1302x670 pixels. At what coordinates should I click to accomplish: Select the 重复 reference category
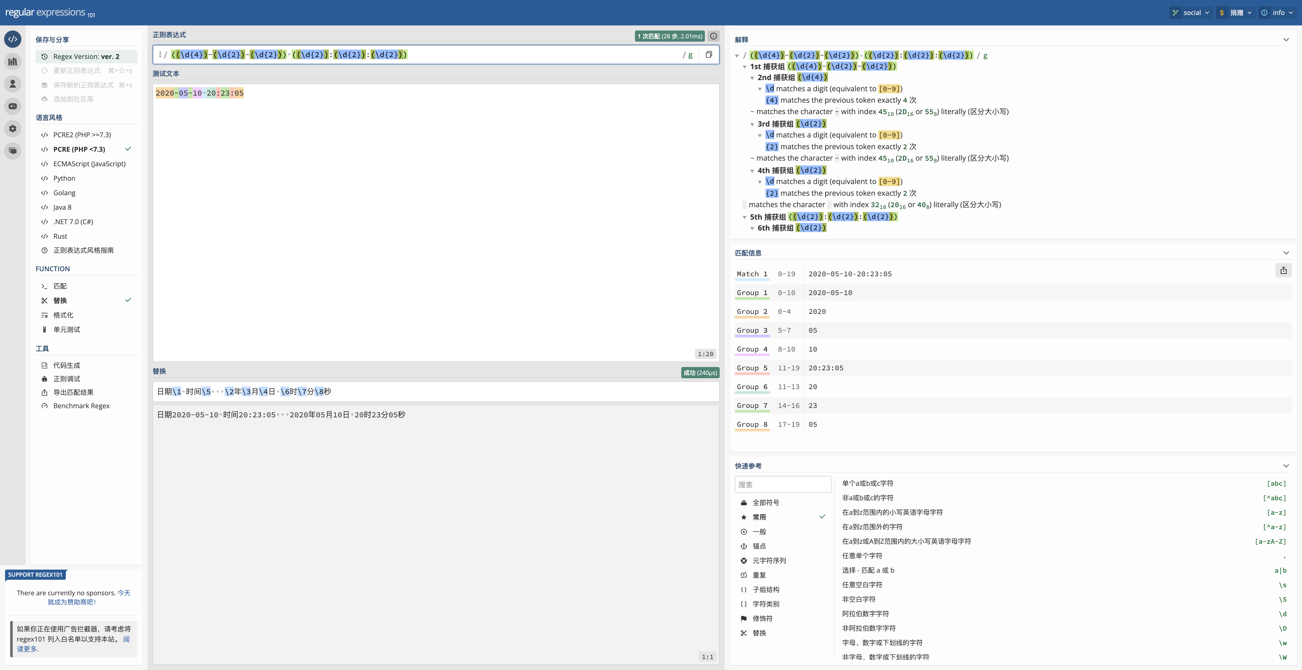[782, 575]
